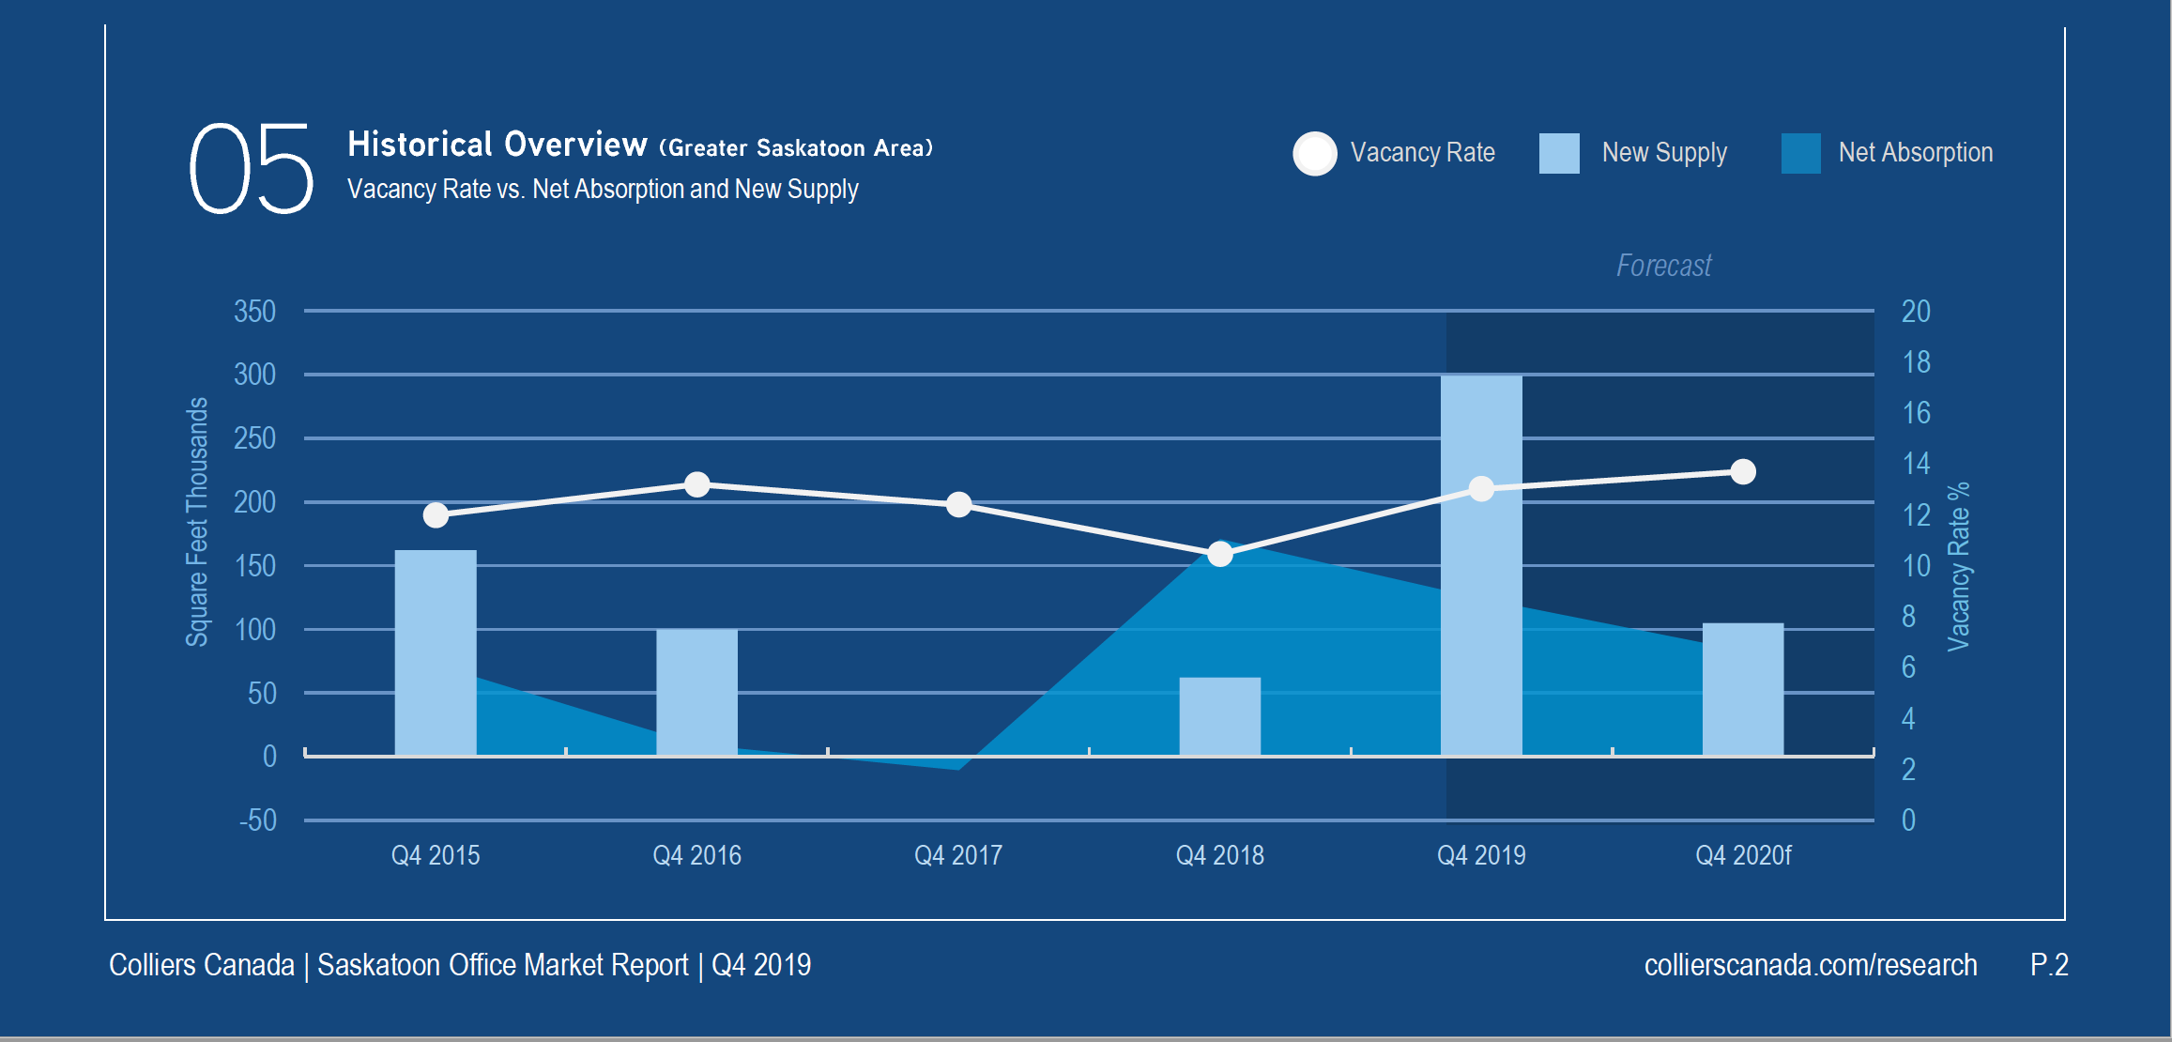This screenshot has width=2172, height=1042.
Task: Click the '250' left axis value
Action: [x=254, y=438]
